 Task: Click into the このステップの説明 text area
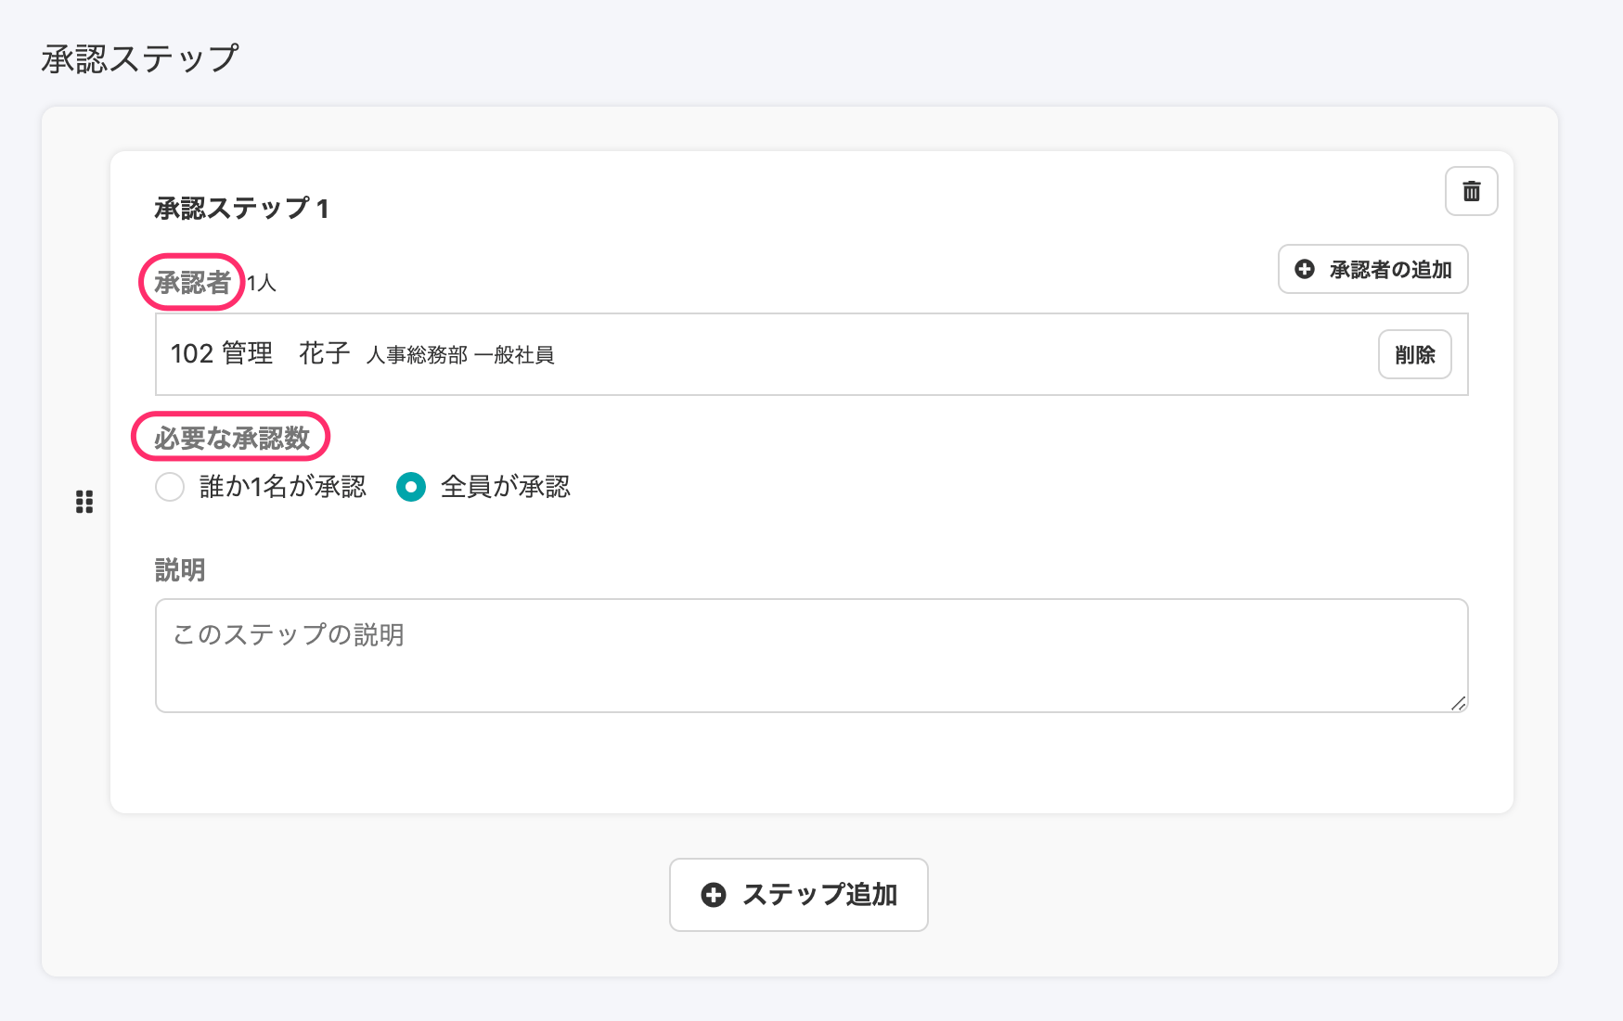point(811,656)
